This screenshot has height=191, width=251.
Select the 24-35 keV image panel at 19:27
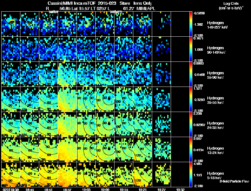(x=162, y=125)
